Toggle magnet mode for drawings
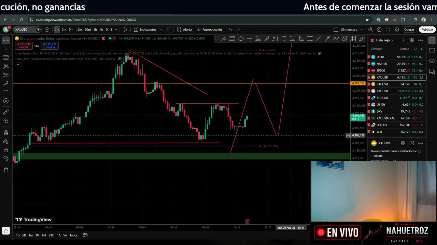Image resolution: width=437 pixels, height=245 pixels. coord(6,132)
